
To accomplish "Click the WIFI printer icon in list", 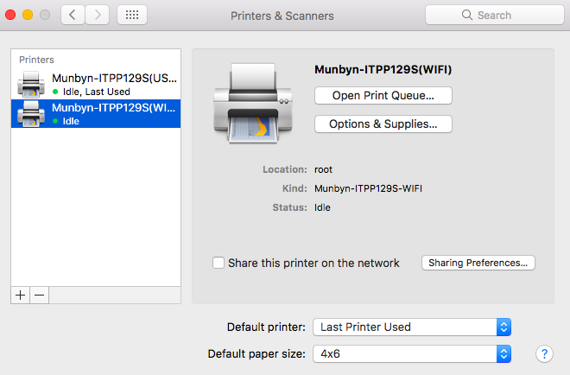I will click(31, 114).
